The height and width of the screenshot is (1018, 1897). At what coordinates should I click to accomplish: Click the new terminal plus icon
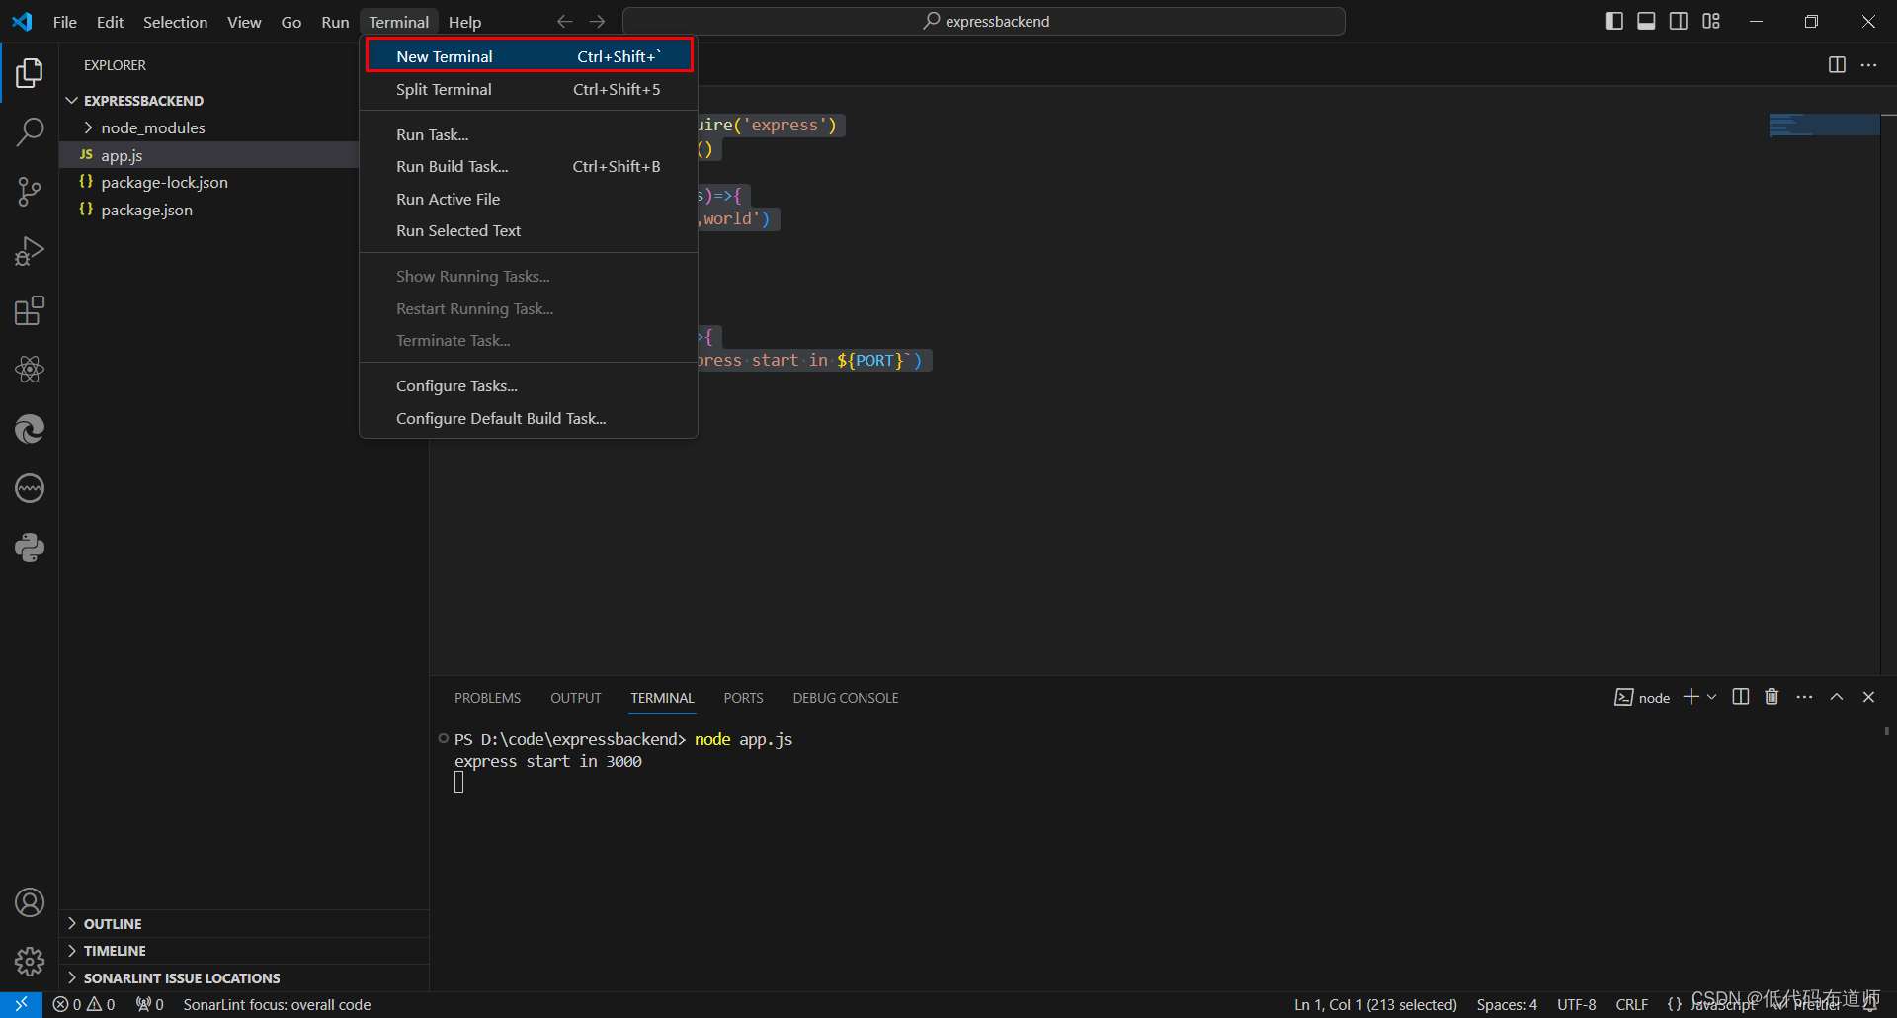pyautogui.click(x=1691, y=697)
